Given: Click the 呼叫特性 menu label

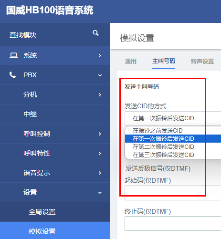Looking at the screenshot, I should [x=37, y=153].
